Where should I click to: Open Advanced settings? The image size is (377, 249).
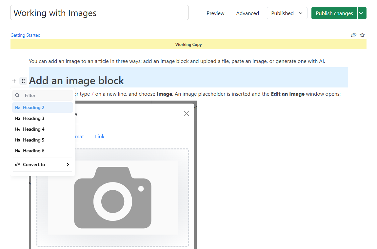click(x=248, y=13)
